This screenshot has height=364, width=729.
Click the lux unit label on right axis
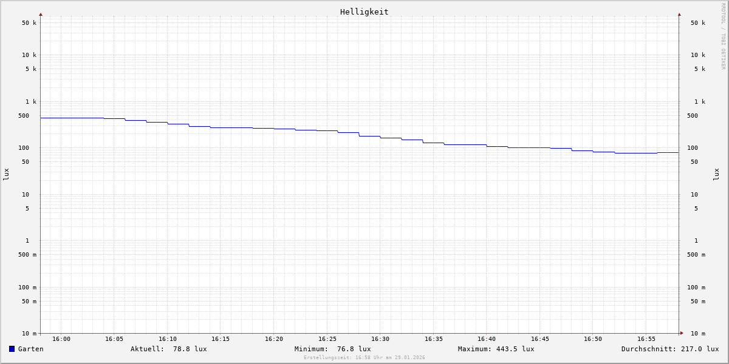[717, 175]
